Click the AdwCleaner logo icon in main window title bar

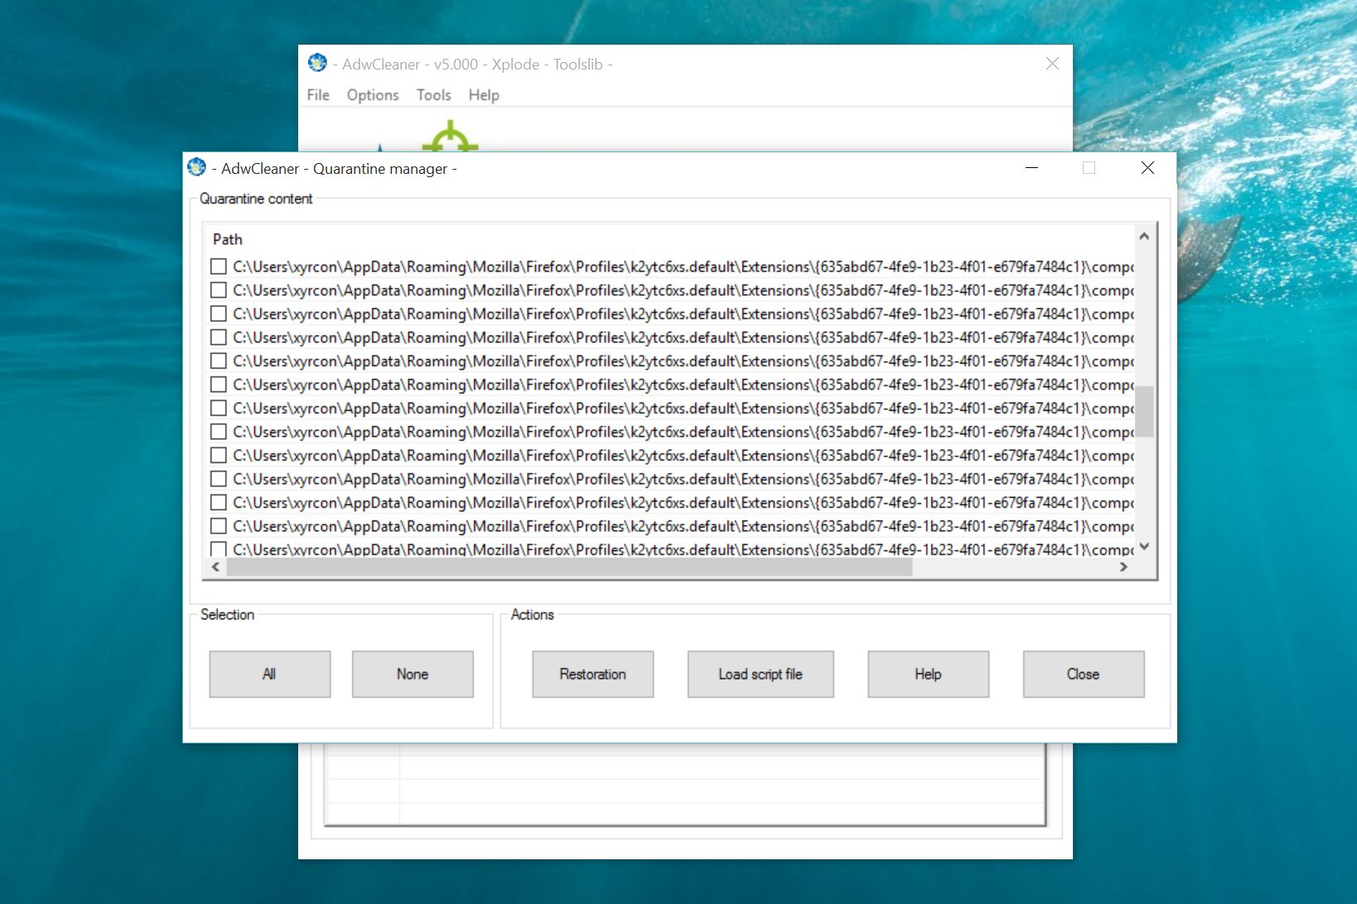[317, 63]
